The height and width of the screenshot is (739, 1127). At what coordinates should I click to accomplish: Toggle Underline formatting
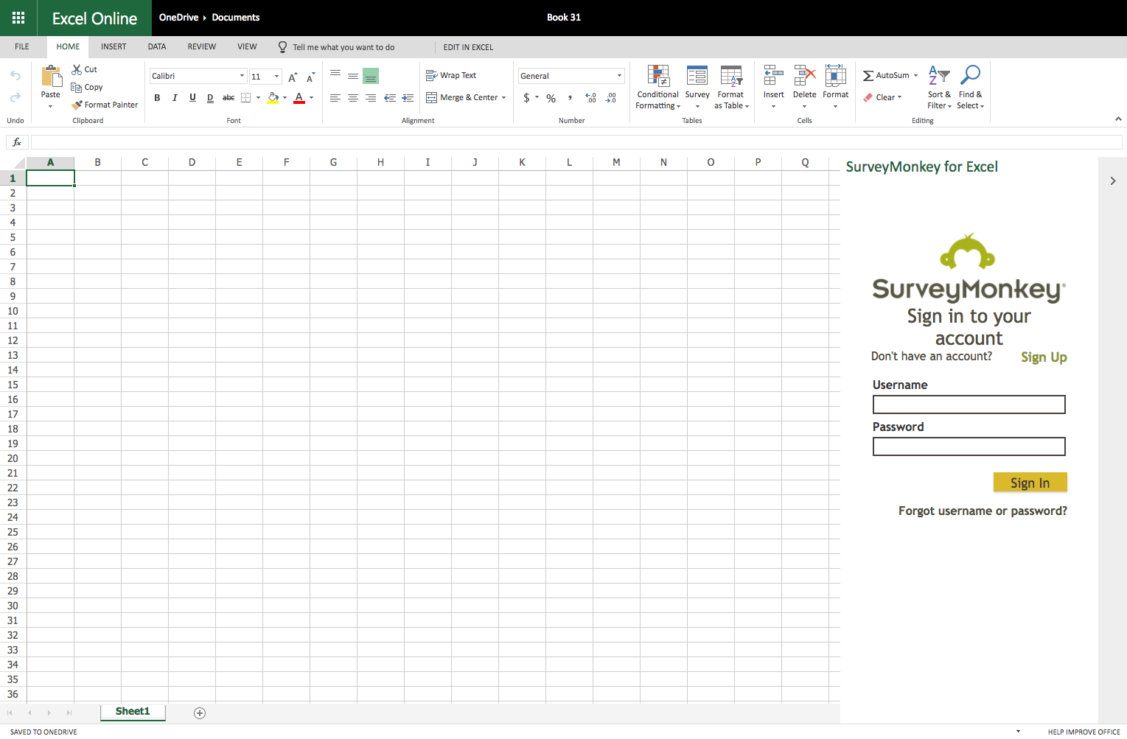(192, 98)
